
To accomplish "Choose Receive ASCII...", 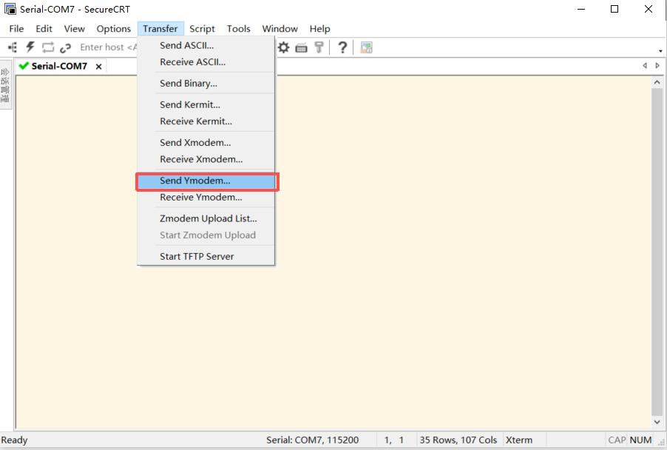I will [x=206, y=62].
